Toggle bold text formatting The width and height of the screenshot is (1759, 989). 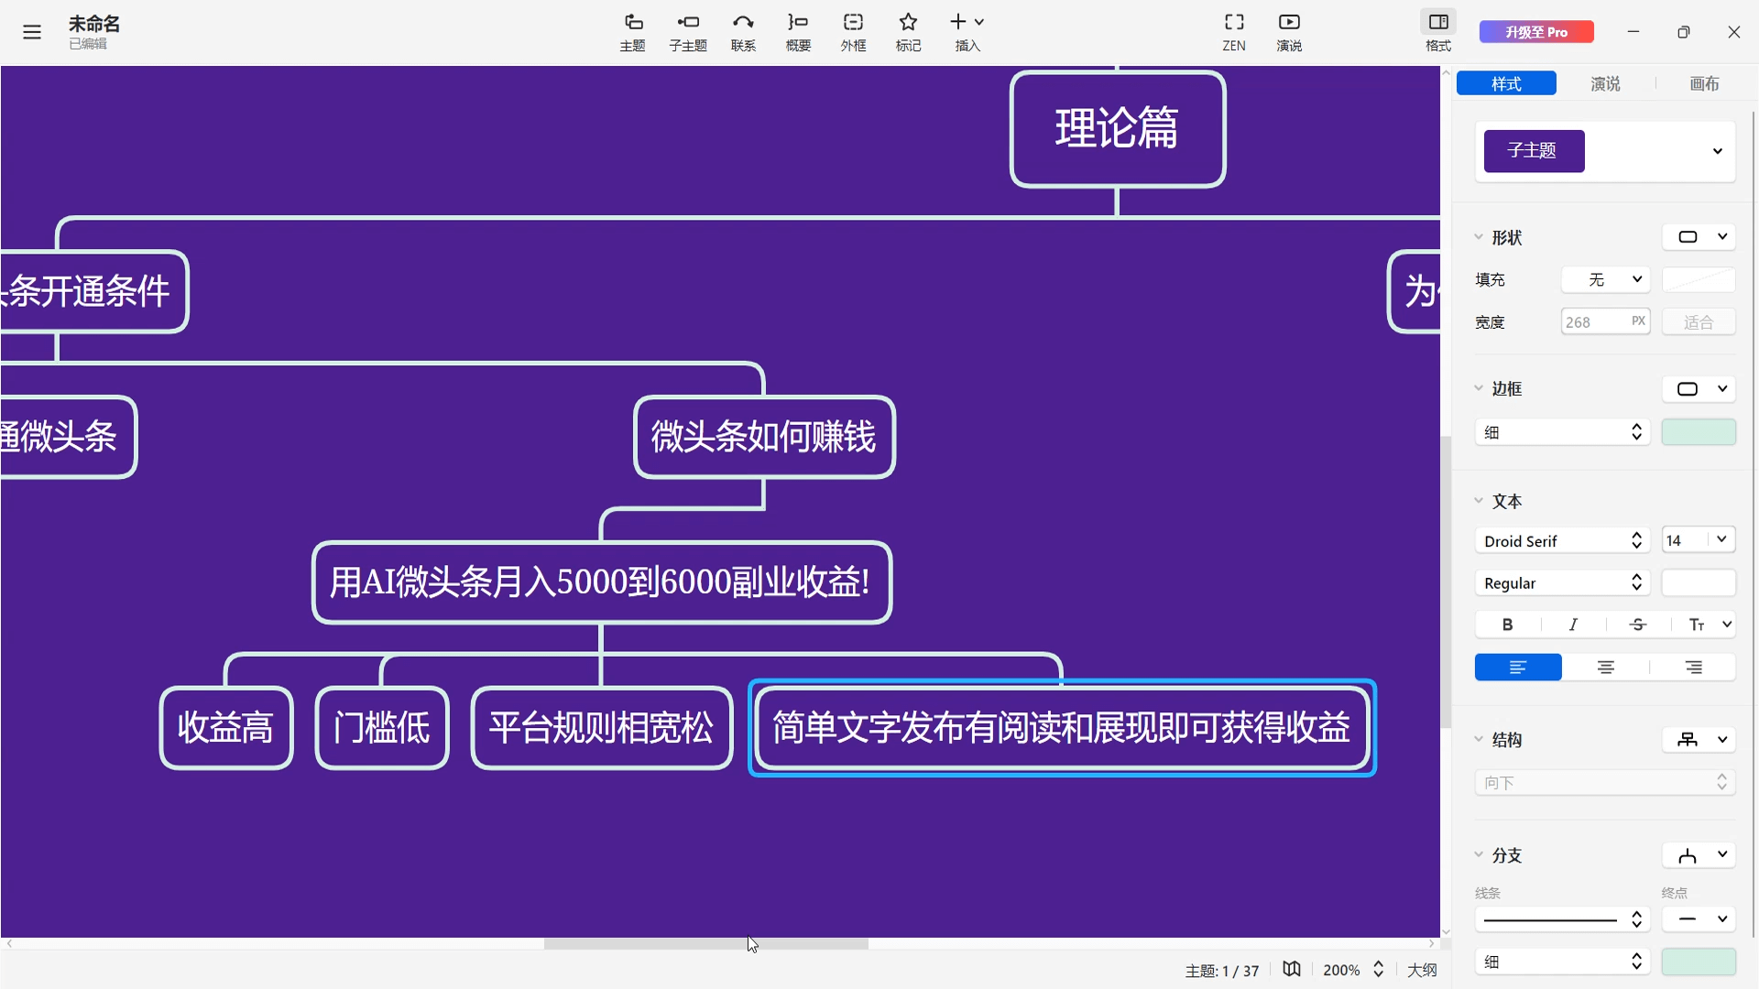click(x=1507, y=625)
